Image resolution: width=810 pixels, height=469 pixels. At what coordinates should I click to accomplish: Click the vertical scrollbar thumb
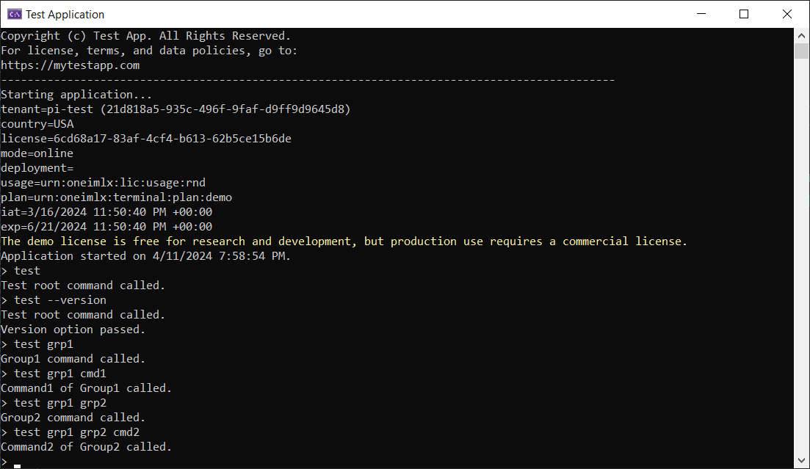click(802, 50)
